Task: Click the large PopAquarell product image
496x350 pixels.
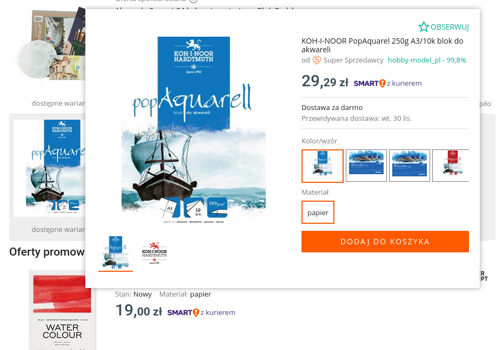Action: 194,130
